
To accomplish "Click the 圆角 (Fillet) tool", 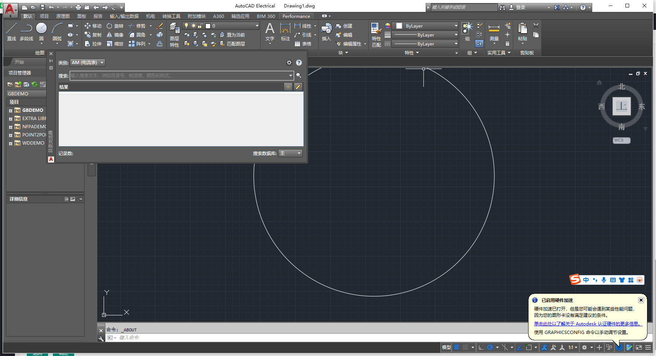I will (137, 35).
